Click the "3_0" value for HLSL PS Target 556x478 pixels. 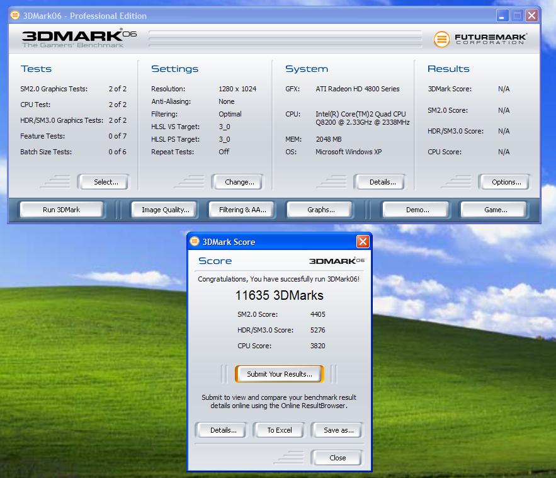click(x=224, y=139)
